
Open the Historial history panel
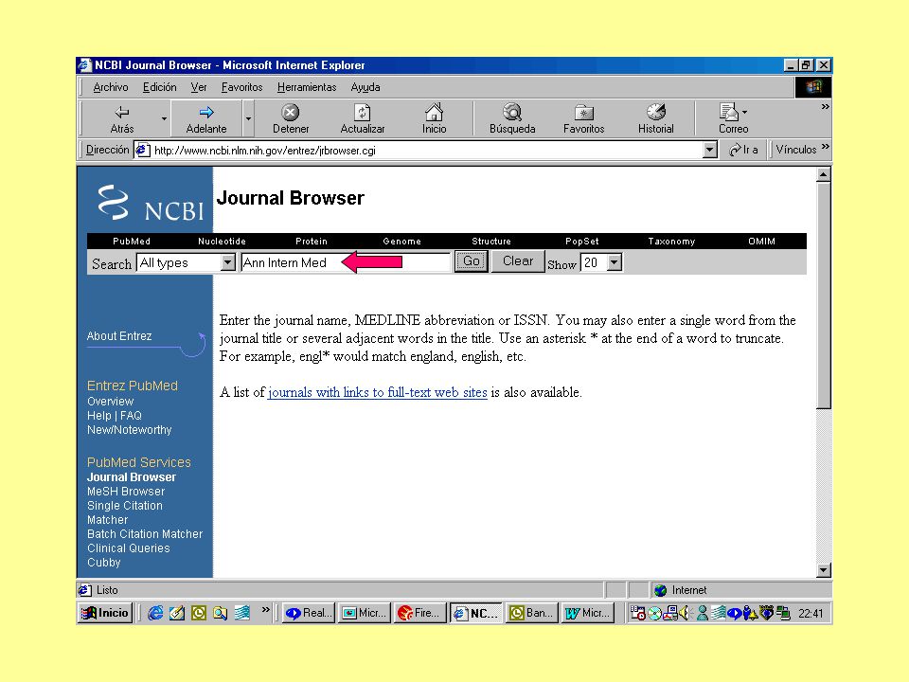click(x=655, y=119)
